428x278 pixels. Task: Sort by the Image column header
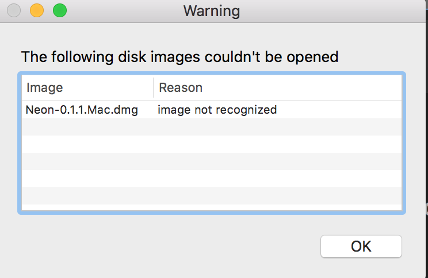pos(87,88)
